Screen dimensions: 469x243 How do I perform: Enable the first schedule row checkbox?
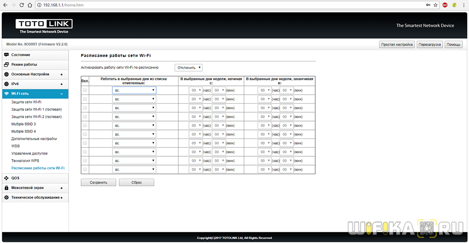(85, 90)
